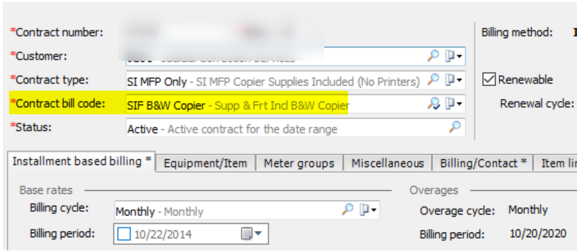The width and height of the screenshot is (577, 252).
Task: Go to the Miscellaneous tab
Action: 387,163
